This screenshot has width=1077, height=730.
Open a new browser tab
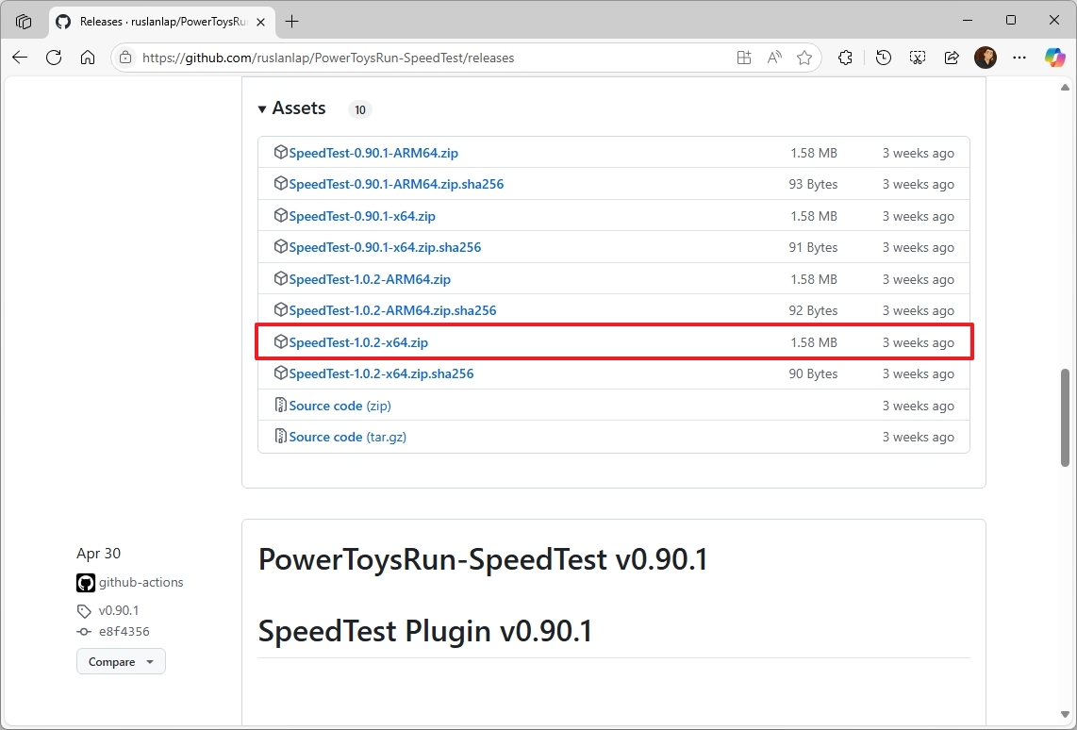pyautogui.click(x=292, y=22)
